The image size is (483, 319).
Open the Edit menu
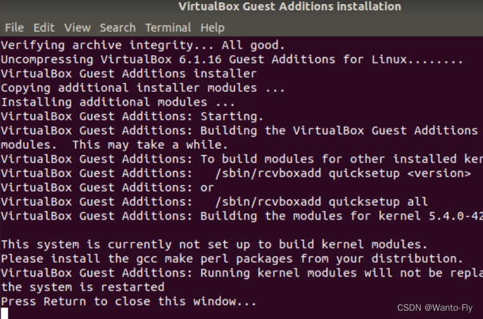pos(44,28)
